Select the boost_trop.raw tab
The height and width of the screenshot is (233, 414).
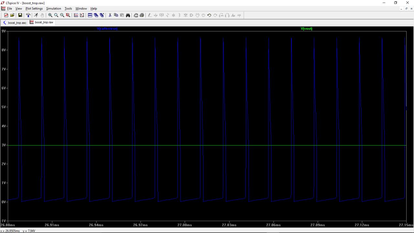click(42, 22)
